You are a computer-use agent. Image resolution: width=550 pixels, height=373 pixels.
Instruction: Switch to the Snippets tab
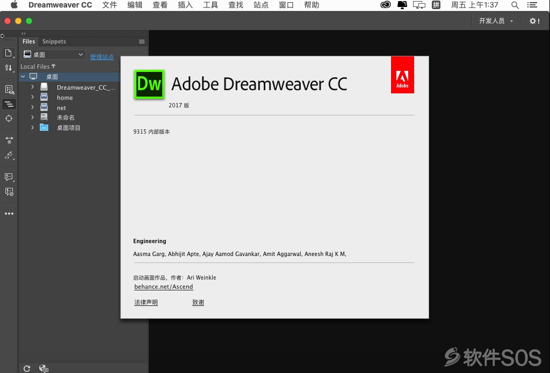tap(54, 41)
